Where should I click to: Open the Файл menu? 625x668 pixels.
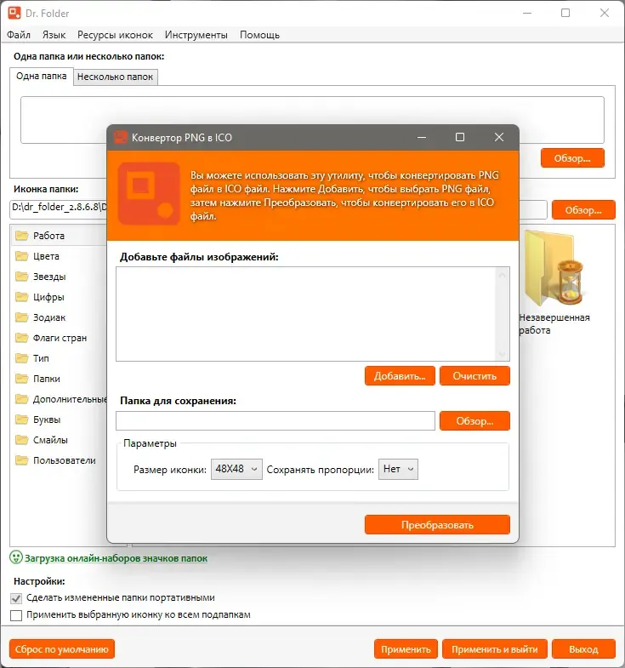pyautogui.click(x=19, y=35)
